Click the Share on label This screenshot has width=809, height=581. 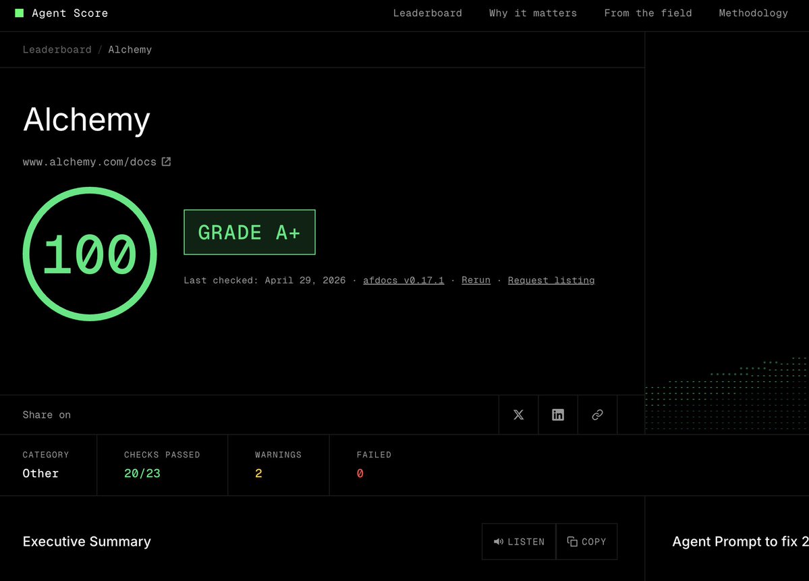(x=47, y=415)
